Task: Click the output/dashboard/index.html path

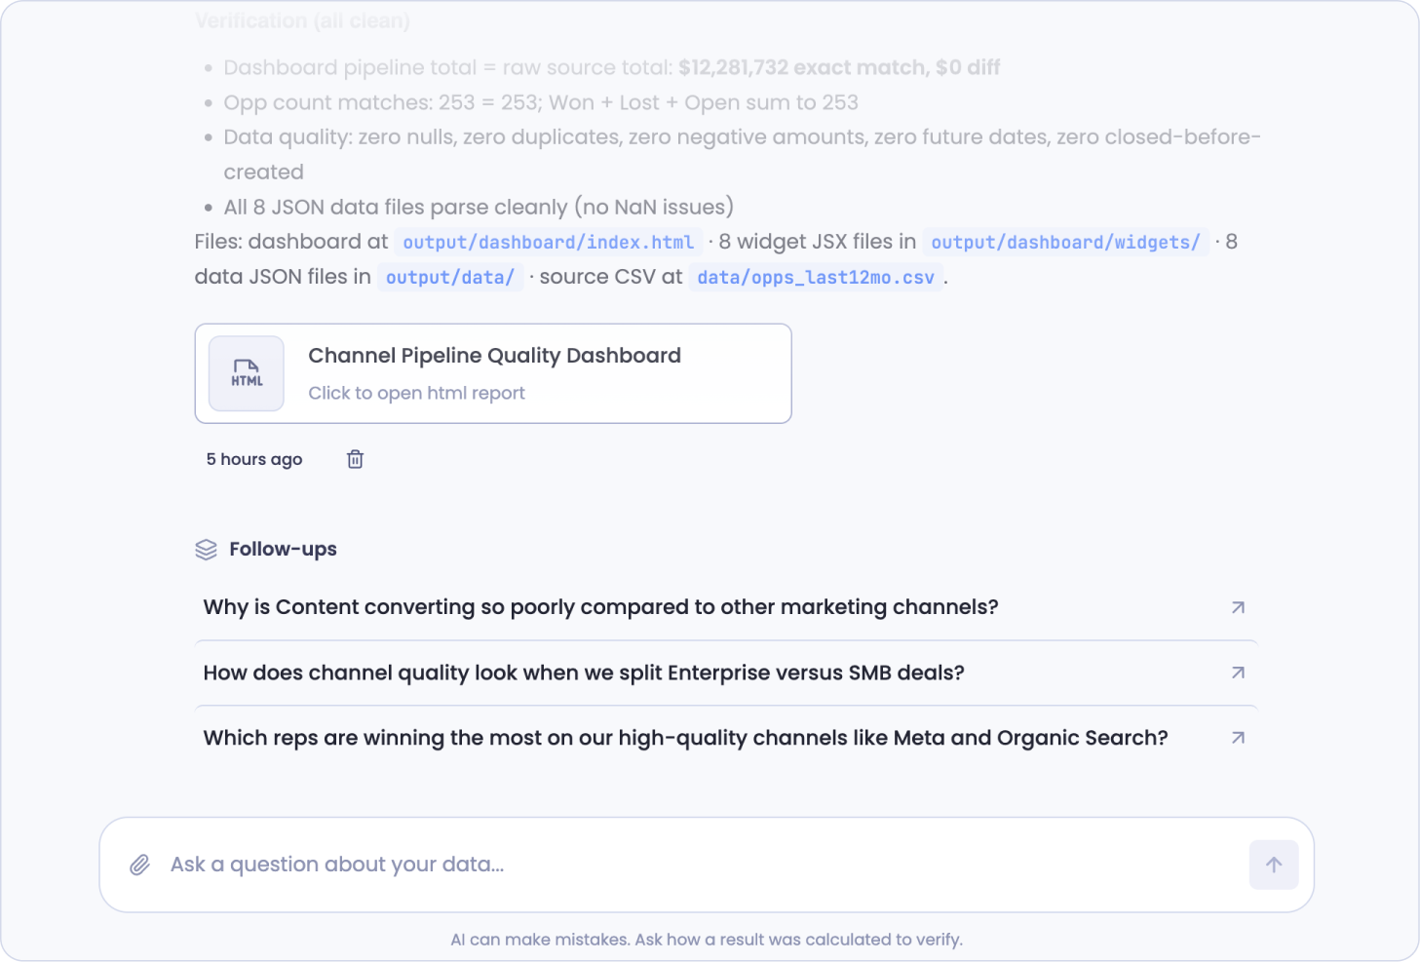Action: coord(548,242)
